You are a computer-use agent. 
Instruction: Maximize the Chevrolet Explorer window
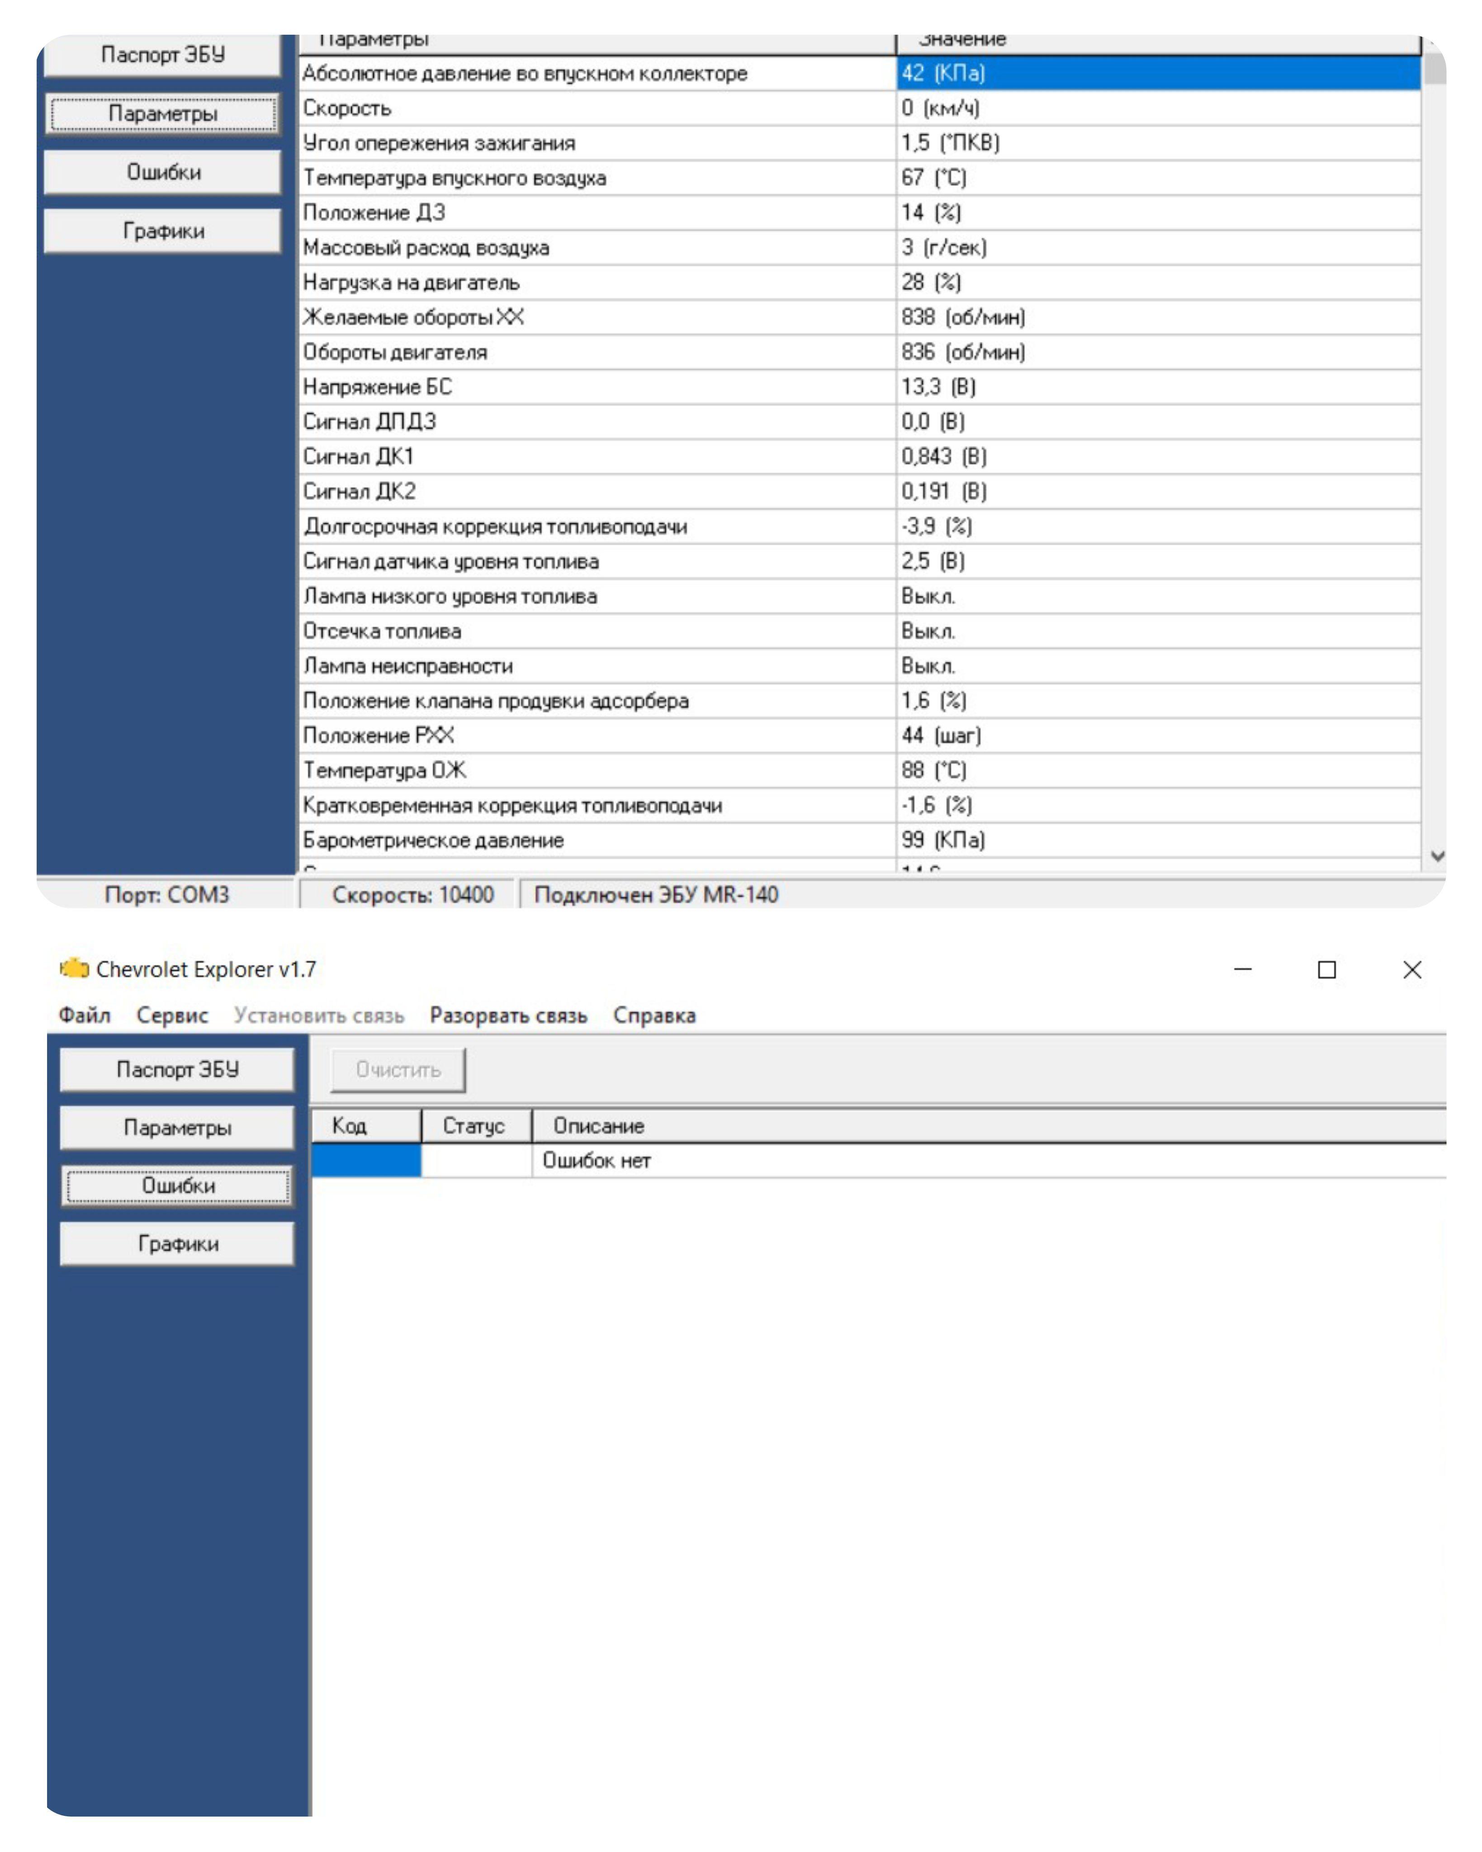(1326, 969)
